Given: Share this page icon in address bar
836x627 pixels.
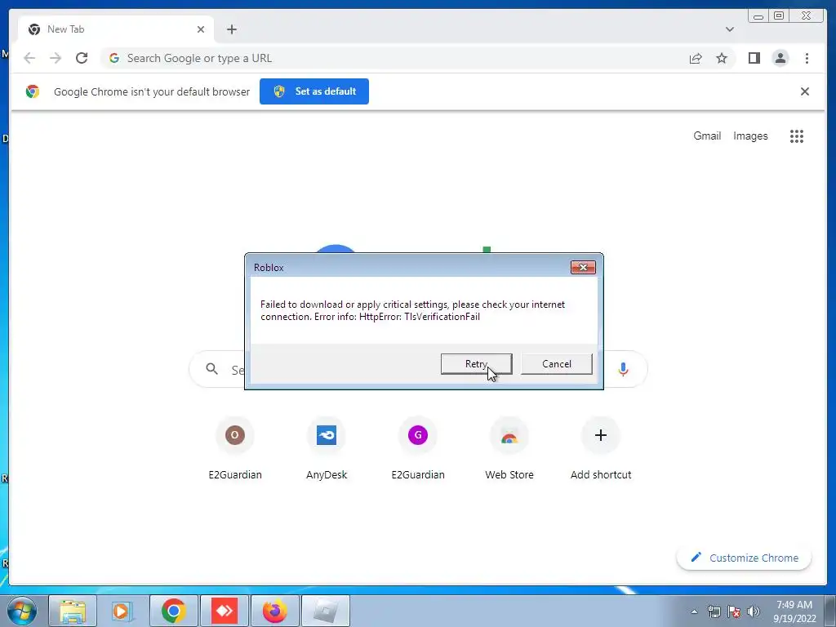Looking at the screenshot, I should 696,58.
